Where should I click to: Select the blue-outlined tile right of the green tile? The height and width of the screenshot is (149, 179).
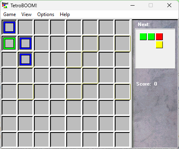pyautogui.click(x=25, y=43)
